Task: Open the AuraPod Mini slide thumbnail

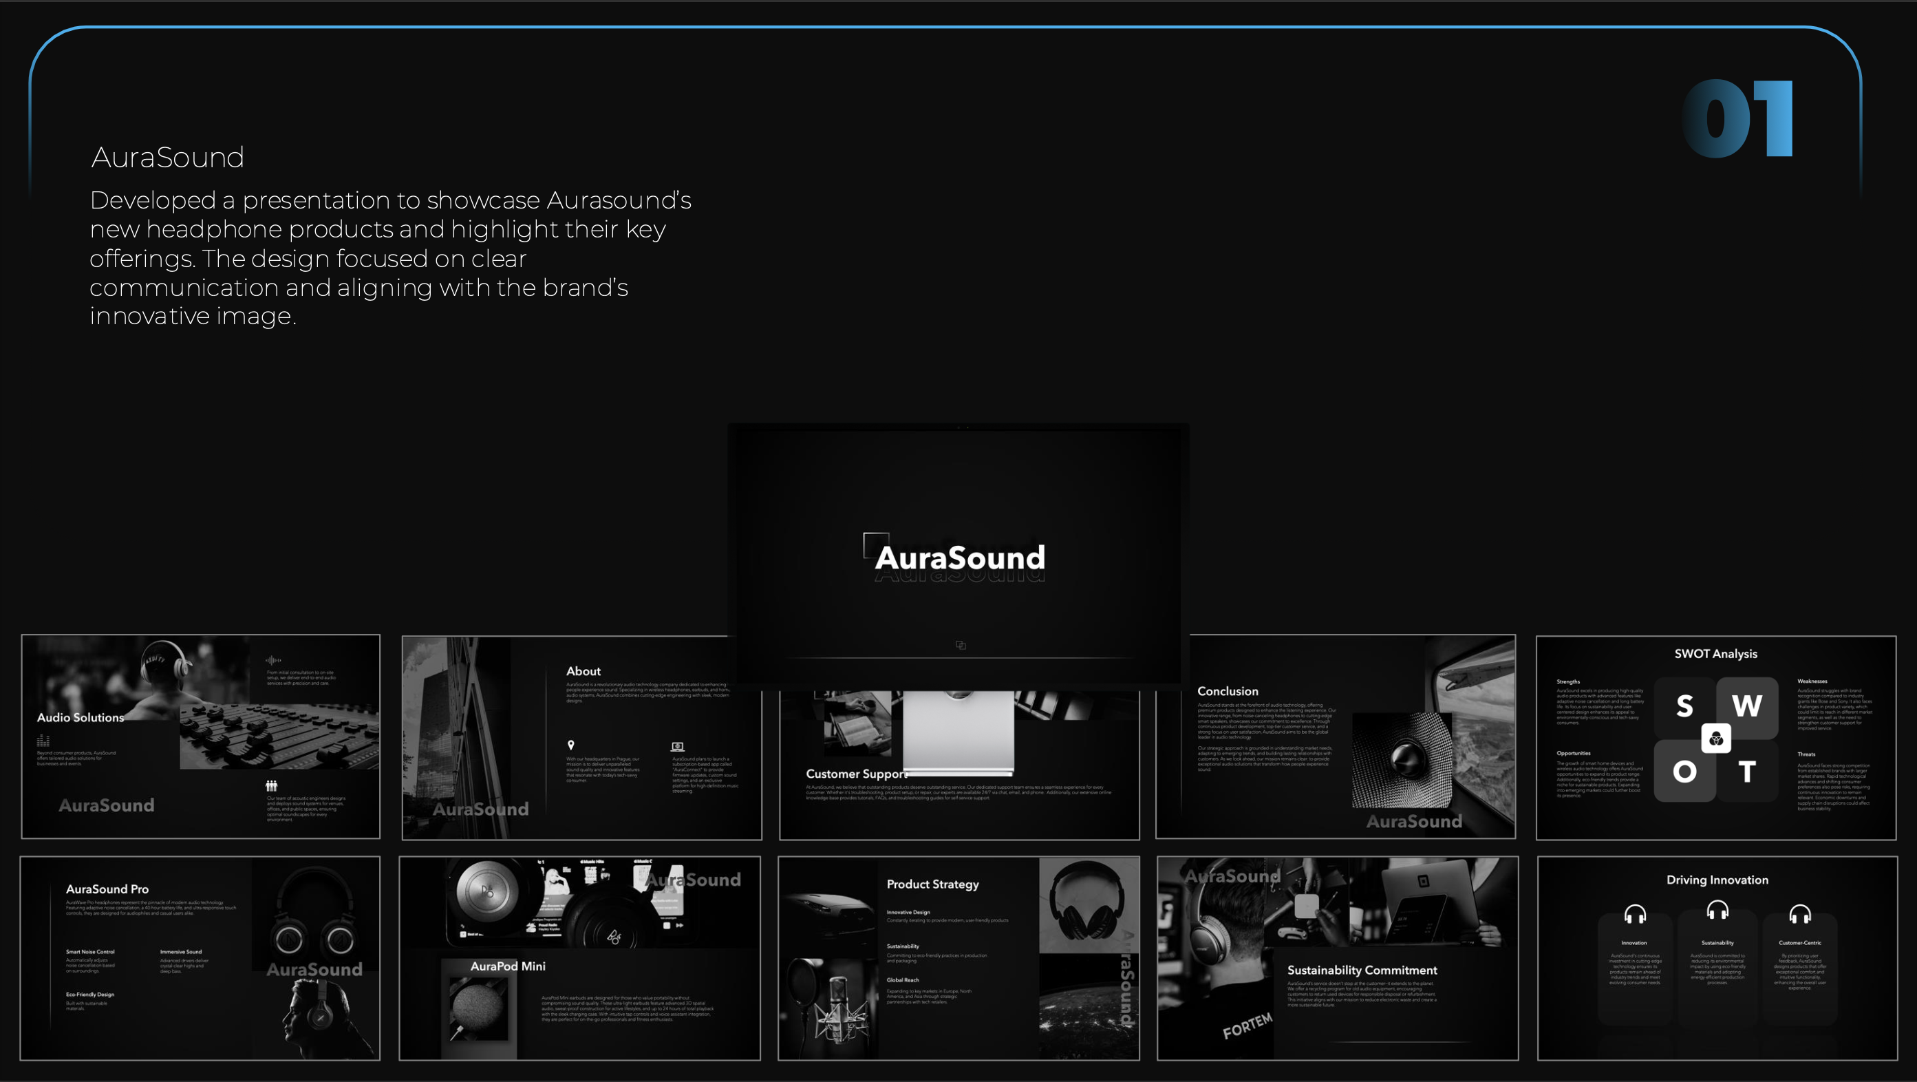Action: pos(579,957)
